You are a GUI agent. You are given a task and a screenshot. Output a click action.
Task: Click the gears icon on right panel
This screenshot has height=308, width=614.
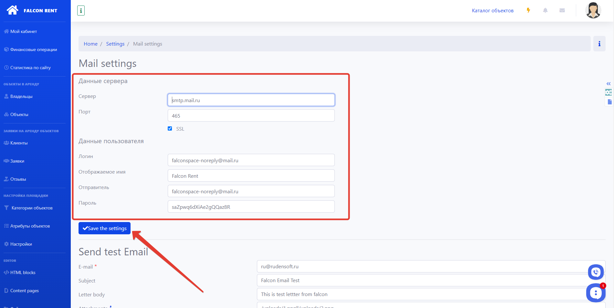click(609, 93)
